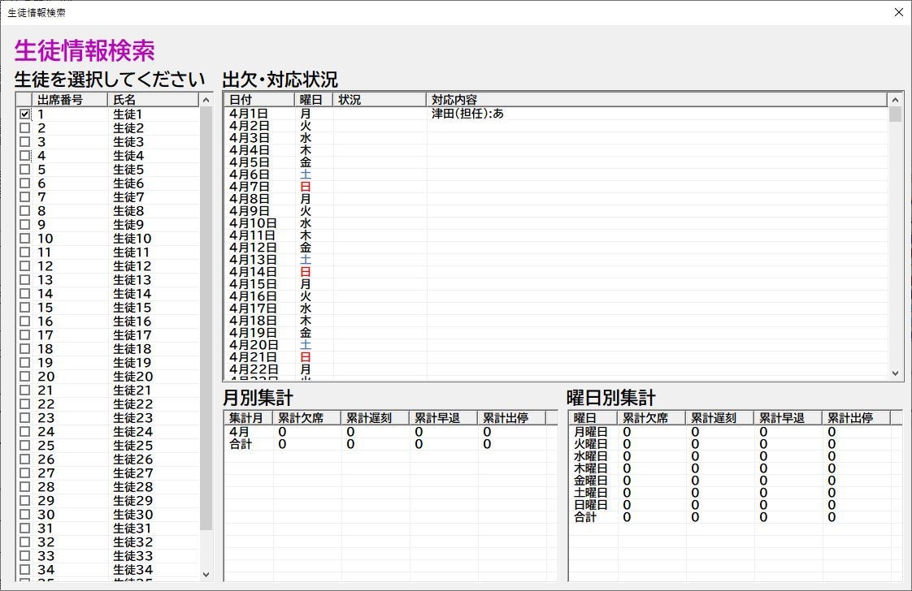Click the 氏名 column header
The image size is (912, 591).
coord(154,100)
